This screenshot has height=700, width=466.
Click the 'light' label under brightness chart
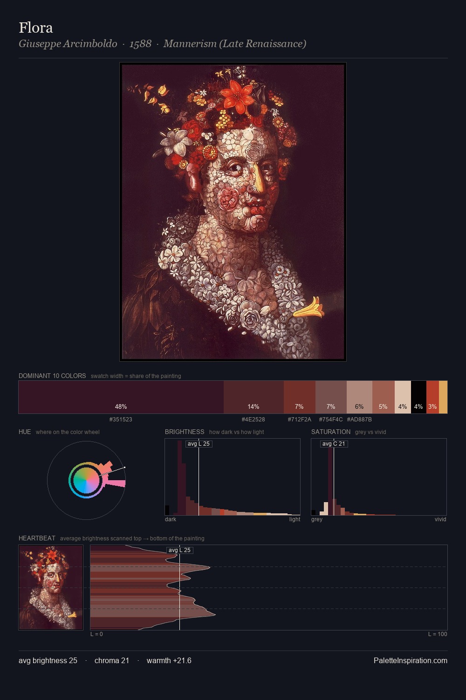click(295, 519)
